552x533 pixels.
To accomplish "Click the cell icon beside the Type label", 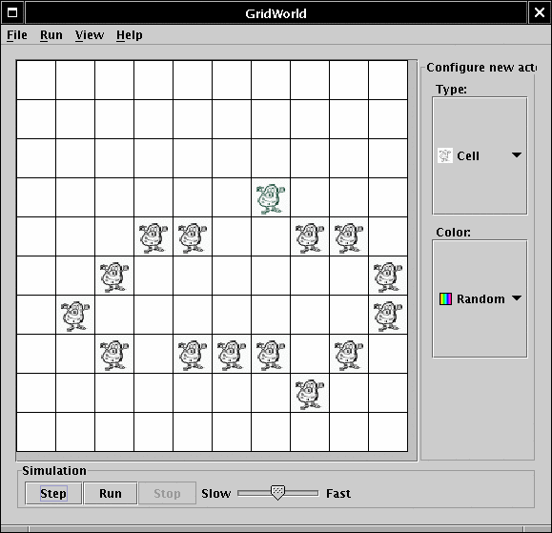I will 445,155.
